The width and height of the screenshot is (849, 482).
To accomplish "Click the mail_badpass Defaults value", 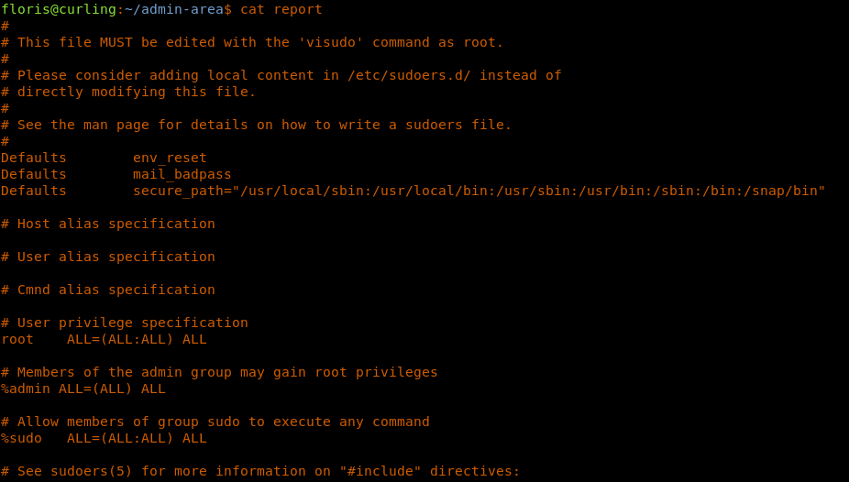I will [182, 174].
